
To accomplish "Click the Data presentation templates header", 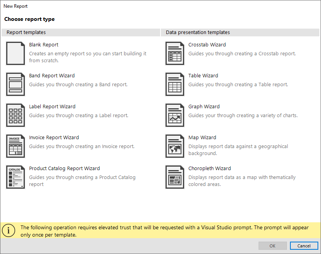I will (198, 32).
